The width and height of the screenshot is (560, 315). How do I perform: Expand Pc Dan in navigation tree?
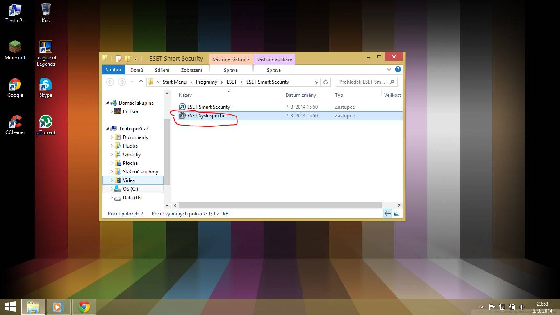[x=112, y=112]
